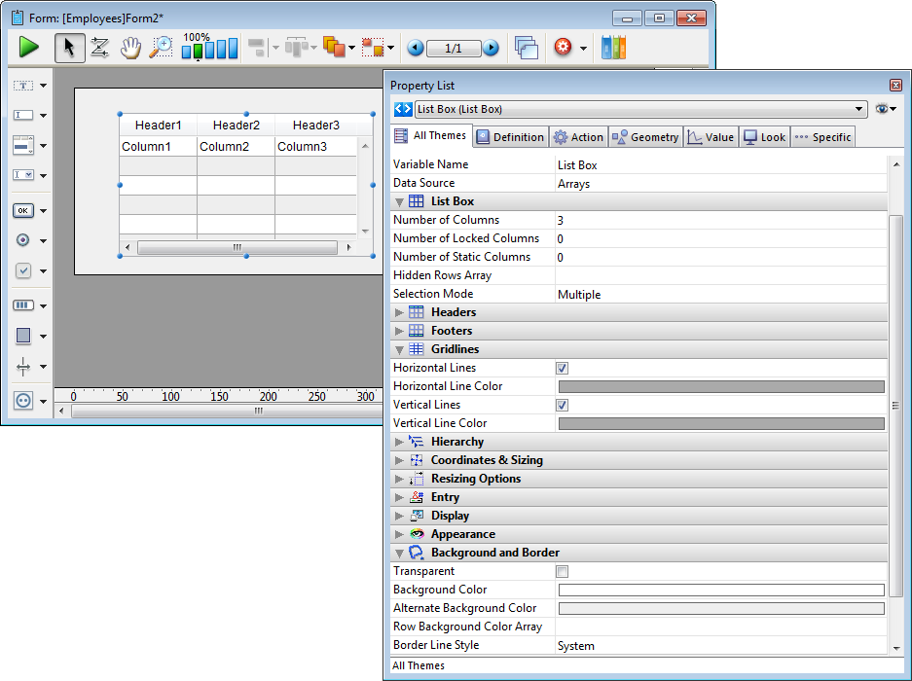Image resolution: width=912 pixels, height=681 pixels.
Task: Go to next form page arrow
Action: tap(492, 48)
